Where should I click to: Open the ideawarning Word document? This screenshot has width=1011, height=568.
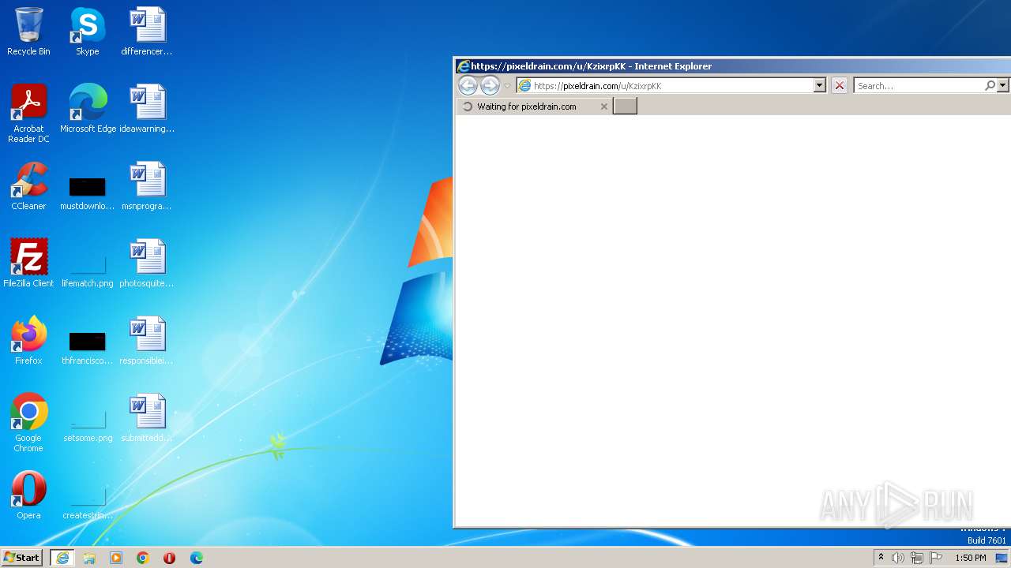click(147, 109)
